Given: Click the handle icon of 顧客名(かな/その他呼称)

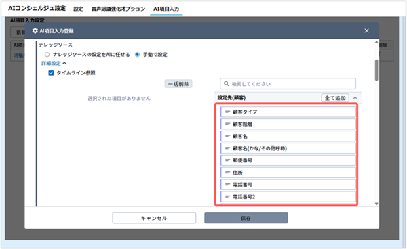Looking at the screenshot, I should 228,148.
